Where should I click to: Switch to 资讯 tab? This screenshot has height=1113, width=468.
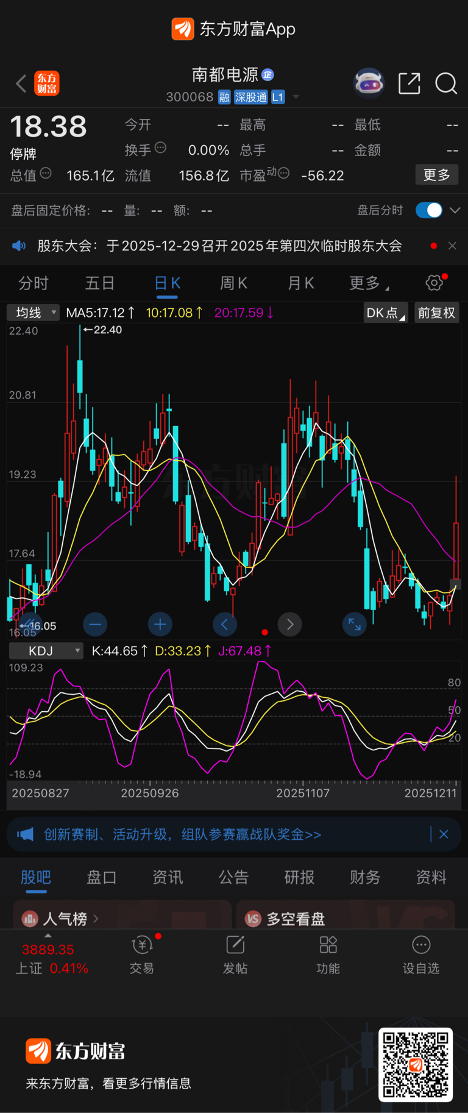(168, 877)
